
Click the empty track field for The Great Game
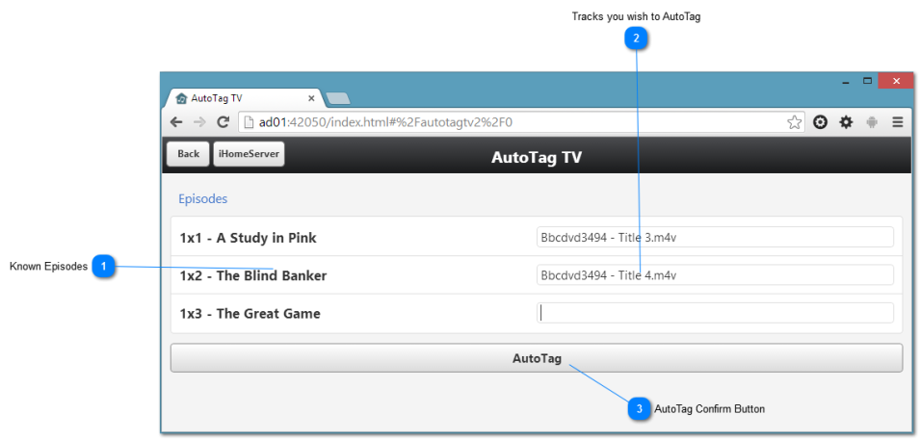(x=715, y=313)
